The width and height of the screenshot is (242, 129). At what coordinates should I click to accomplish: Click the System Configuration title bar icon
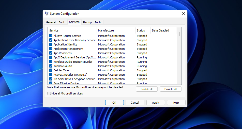click(47, 13)
